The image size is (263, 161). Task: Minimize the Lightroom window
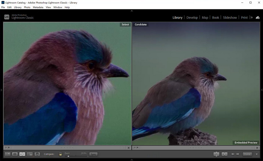[242, 2]
